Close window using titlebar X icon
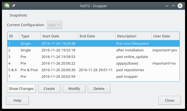The image size is (187, 111). [180, 5]
